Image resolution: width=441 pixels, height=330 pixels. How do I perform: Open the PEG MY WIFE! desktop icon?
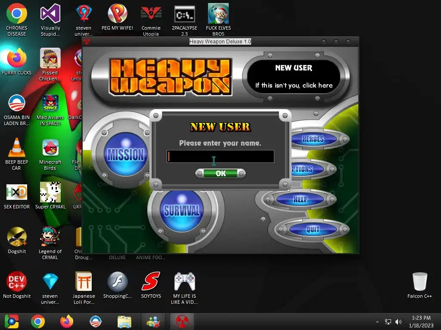(x=117, y=17)
